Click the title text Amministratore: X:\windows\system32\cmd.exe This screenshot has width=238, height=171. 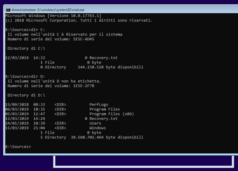point(48,10)
